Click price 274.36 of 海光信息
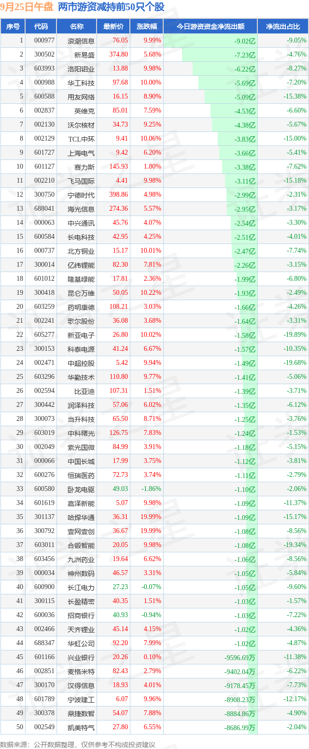The width and height of the screenshot is (309, 749). [x=119, y=209]
